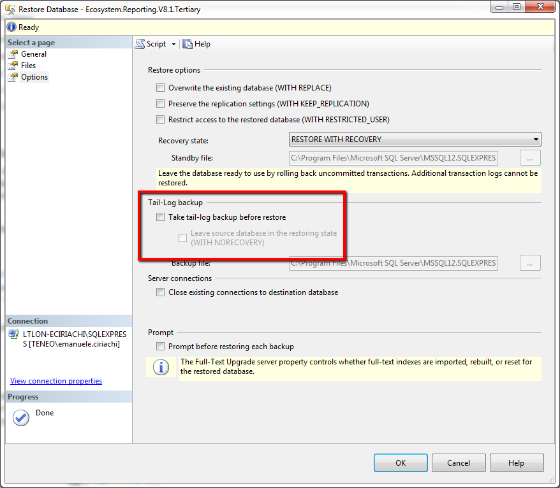This screenshot has width=560, height=488.
Task: Click the bottom Help button
Action: pos(517,463)
